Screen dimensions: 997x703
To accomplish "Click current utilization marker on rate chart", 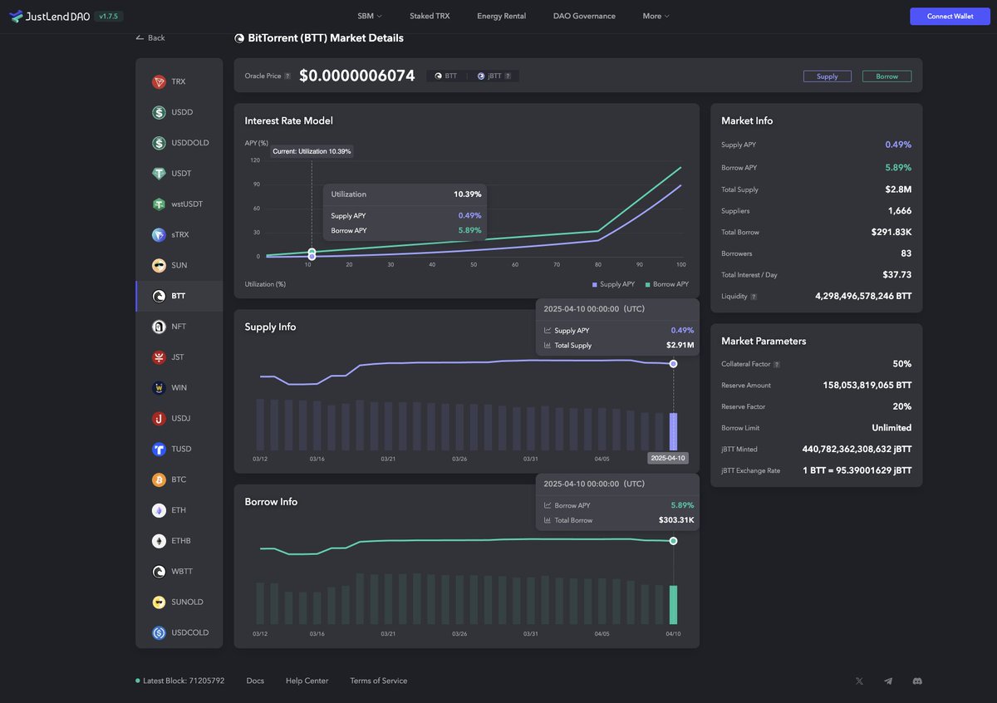I will [x=312, y=253].
